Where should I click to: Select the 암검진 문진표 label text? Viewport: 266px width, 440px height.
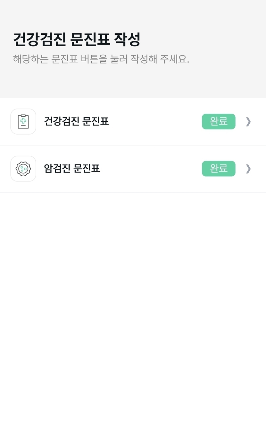(x=72, y=169)
